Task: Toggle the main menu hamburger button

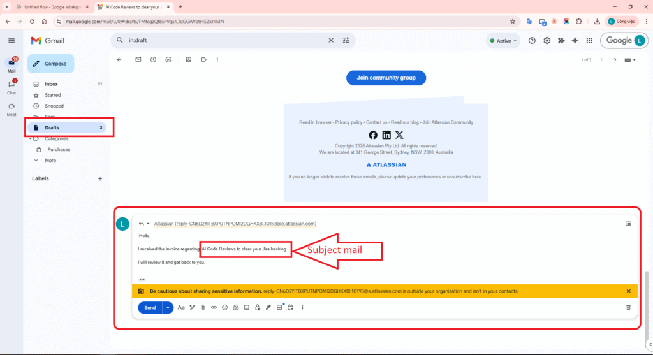Action: 11,40
